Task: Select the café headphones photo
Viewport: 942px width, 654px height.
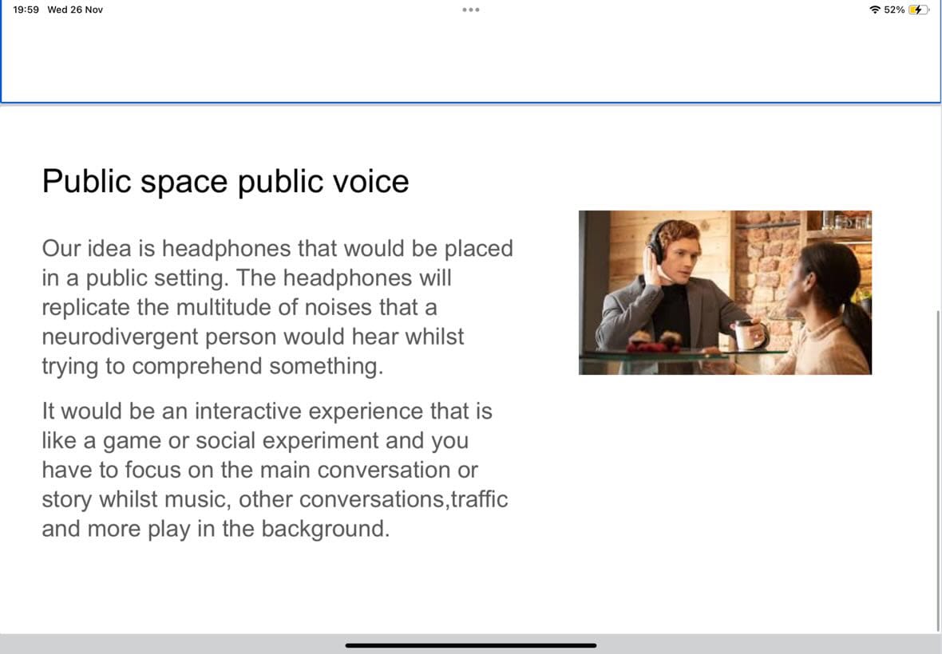Action: coord(725,292)
